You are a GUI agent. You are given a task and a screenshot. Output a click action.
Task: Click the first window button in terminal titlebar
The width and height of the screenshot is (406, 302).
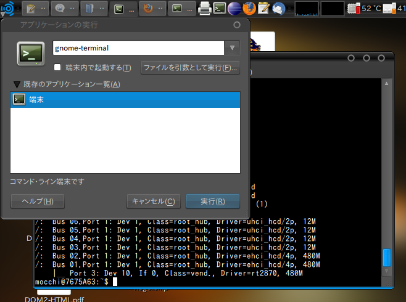pyautogui.click(x=351, y=58)
